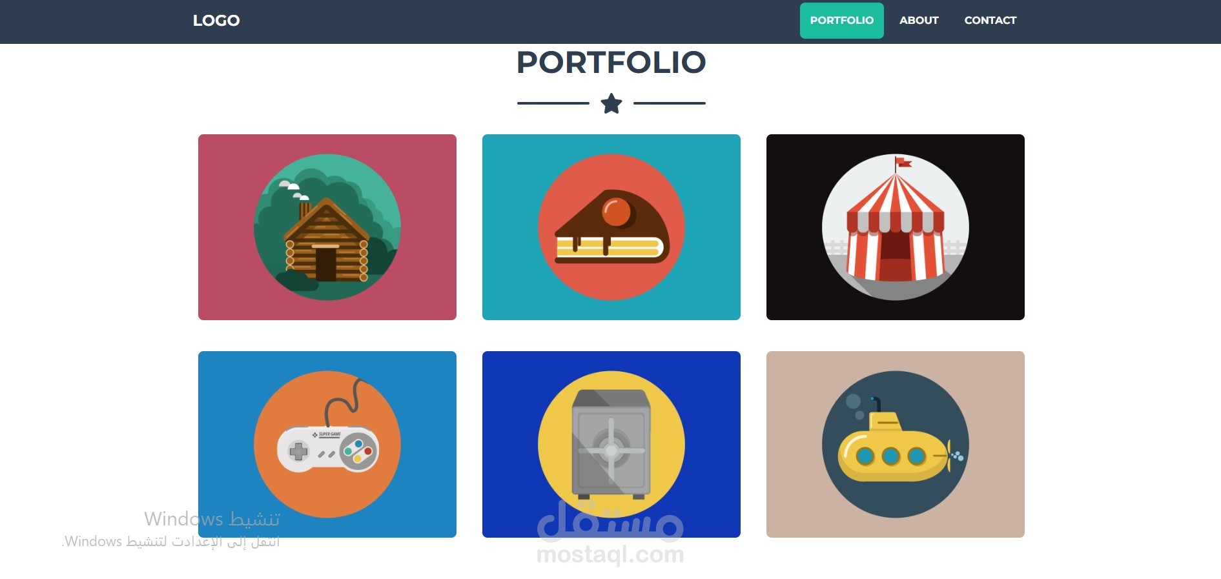Click the LOGO brand link

tap(216, 21)
